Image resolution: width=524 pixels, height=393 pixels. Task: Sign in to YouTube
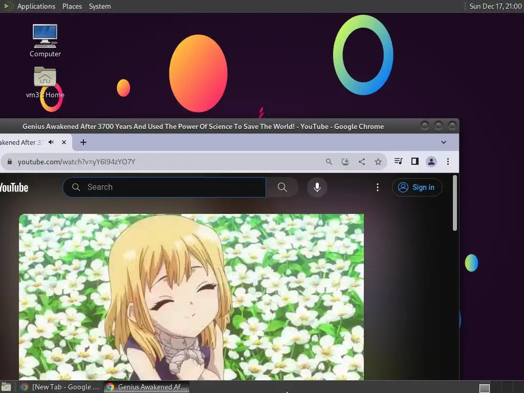(x=417, y=187)
